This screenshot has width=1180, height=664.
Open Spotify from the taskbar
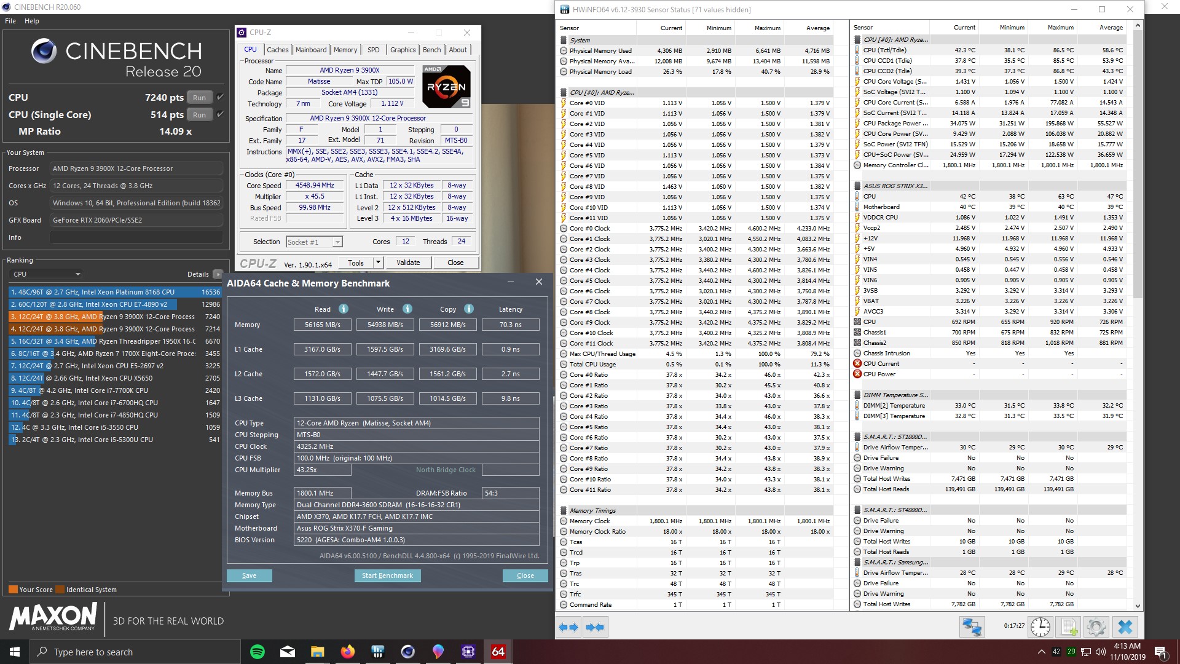[258, 652]
